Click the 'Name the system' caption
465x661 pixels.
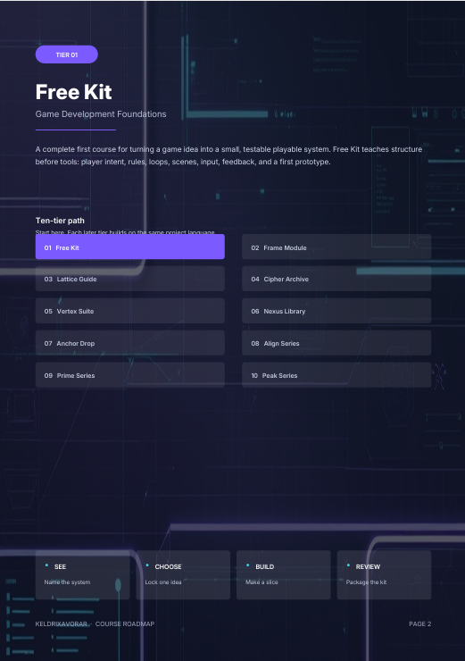tap(68, 582)
